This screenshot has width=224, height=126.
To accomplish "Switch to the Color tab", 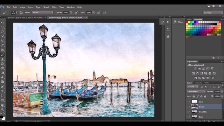I will [x=189, y=19].
